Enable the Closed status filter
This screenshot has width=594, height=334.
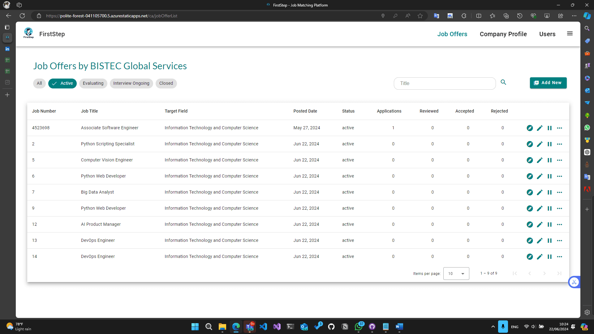166,83
